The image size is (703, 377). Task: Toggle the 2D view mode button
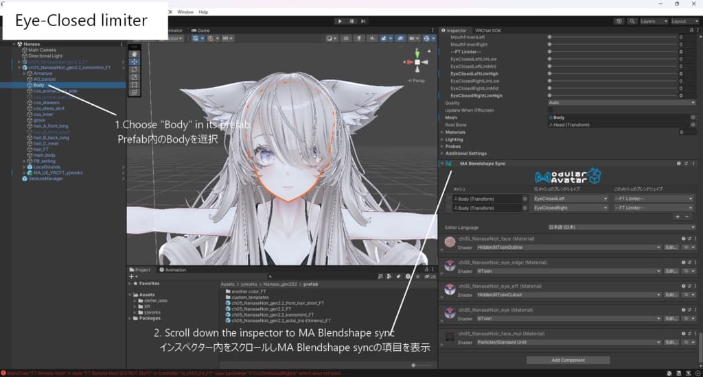pyautogui.click(x=347, y=38)
